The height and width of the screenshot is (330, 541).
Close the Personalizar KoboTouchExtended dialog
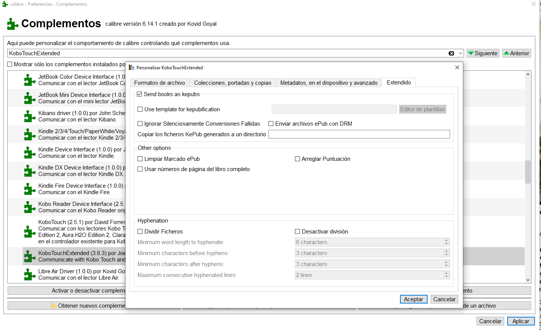tap(457, 67)
